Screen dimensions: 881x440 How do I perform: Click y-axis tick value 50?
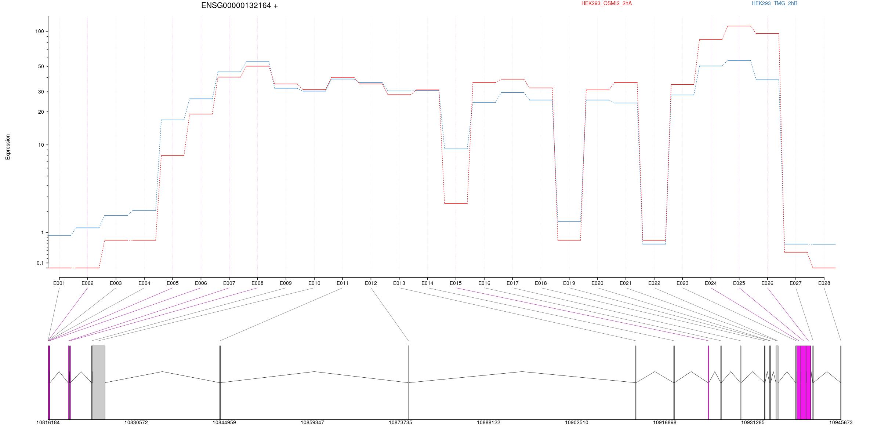41,66
